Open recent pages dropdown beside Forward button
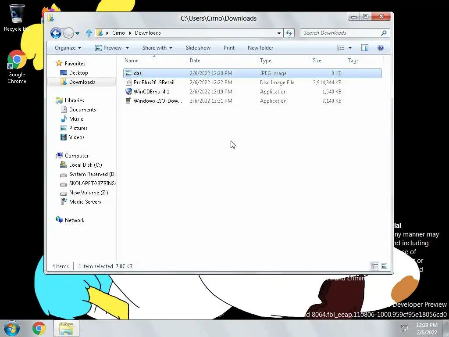This screenshot has width=449, height=337. click(x=77, y=33)
